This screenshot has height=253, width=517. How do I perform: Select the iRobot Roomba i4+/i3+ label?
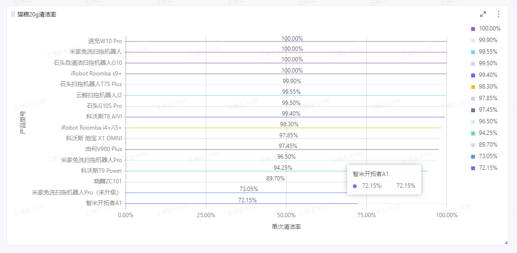(x=91, y=128)
